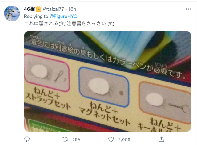Open the 46猫 display name
The width and height of the screenshot is (197, 145).
click(30, 9)
